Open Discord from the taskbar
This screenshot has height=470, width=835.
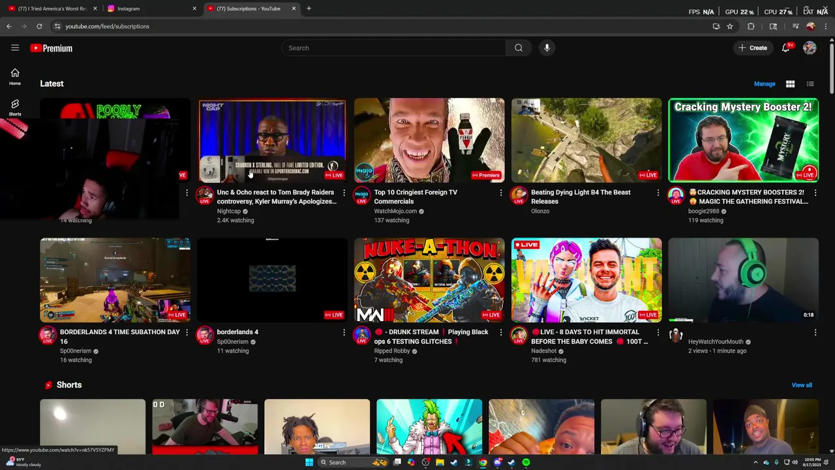coord(497,462)
